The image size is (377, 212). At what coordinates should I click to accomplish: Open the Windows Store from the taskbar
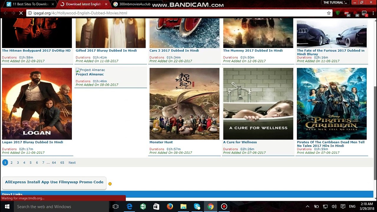tap(156, 206)
